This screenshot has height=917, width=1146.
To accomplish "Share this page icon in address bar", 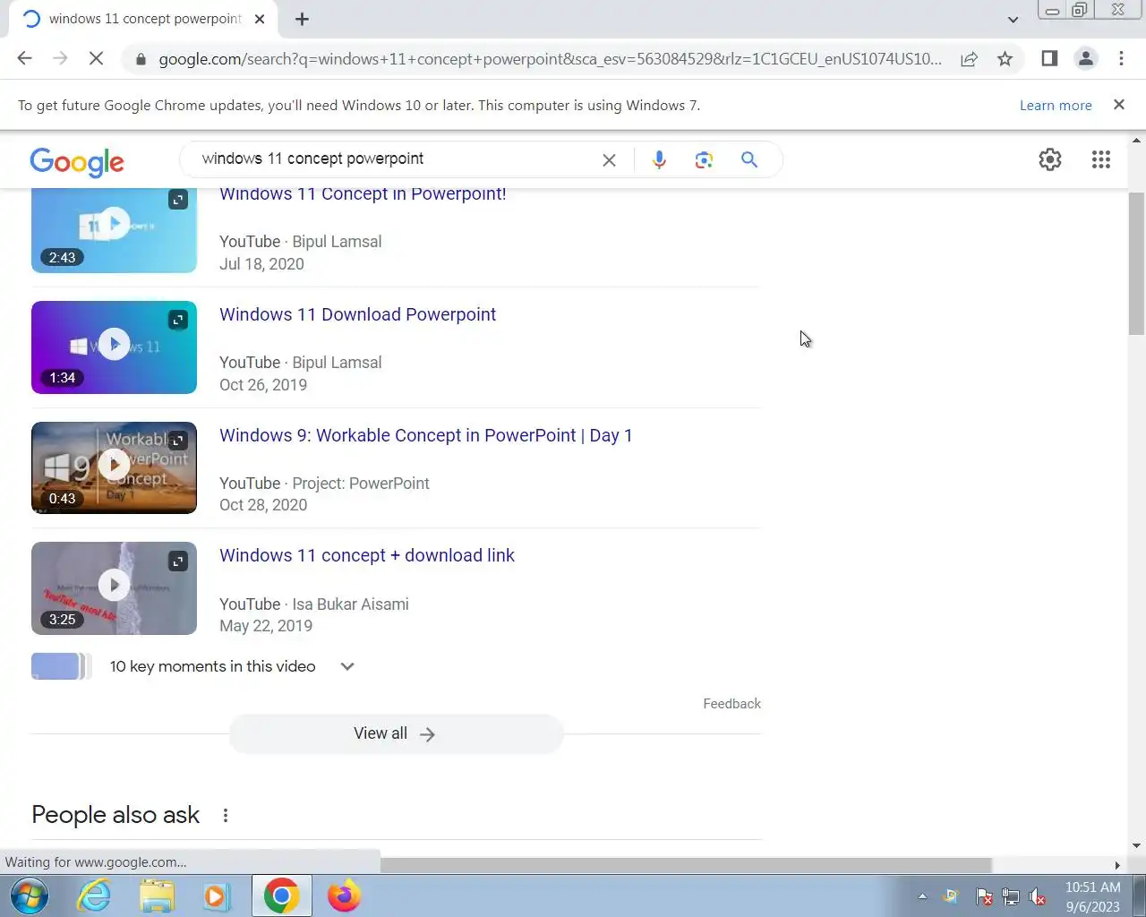I will tap(969, 59).
